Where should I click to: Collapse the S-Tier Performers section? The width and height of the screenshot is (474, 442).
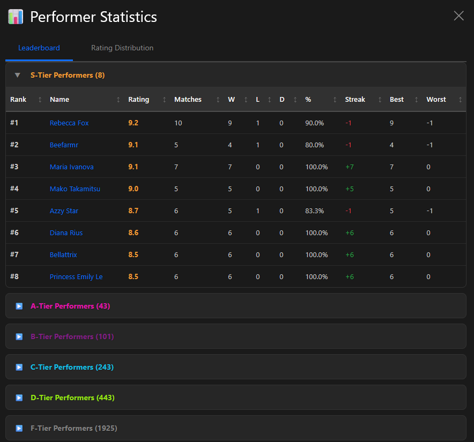point(18,75)
